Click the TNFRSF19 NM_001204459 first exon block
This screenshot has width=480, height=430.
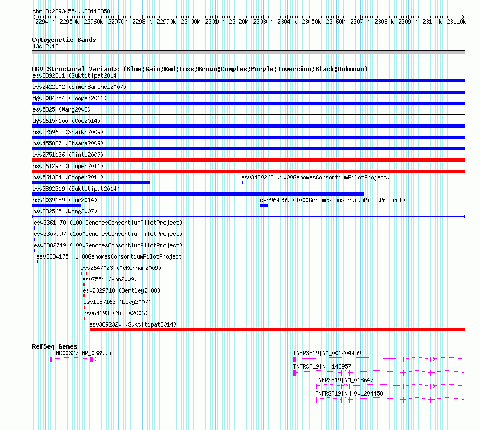[x=294, y=359]
